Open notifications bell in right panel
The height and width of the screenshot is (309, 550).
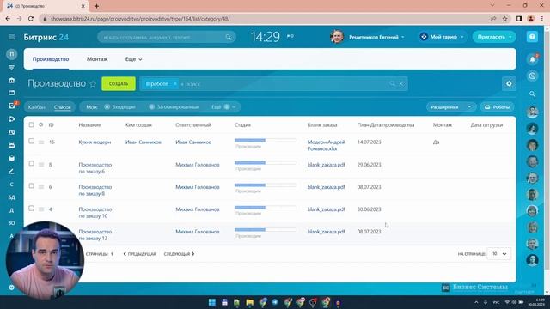(x=532, y=59)
